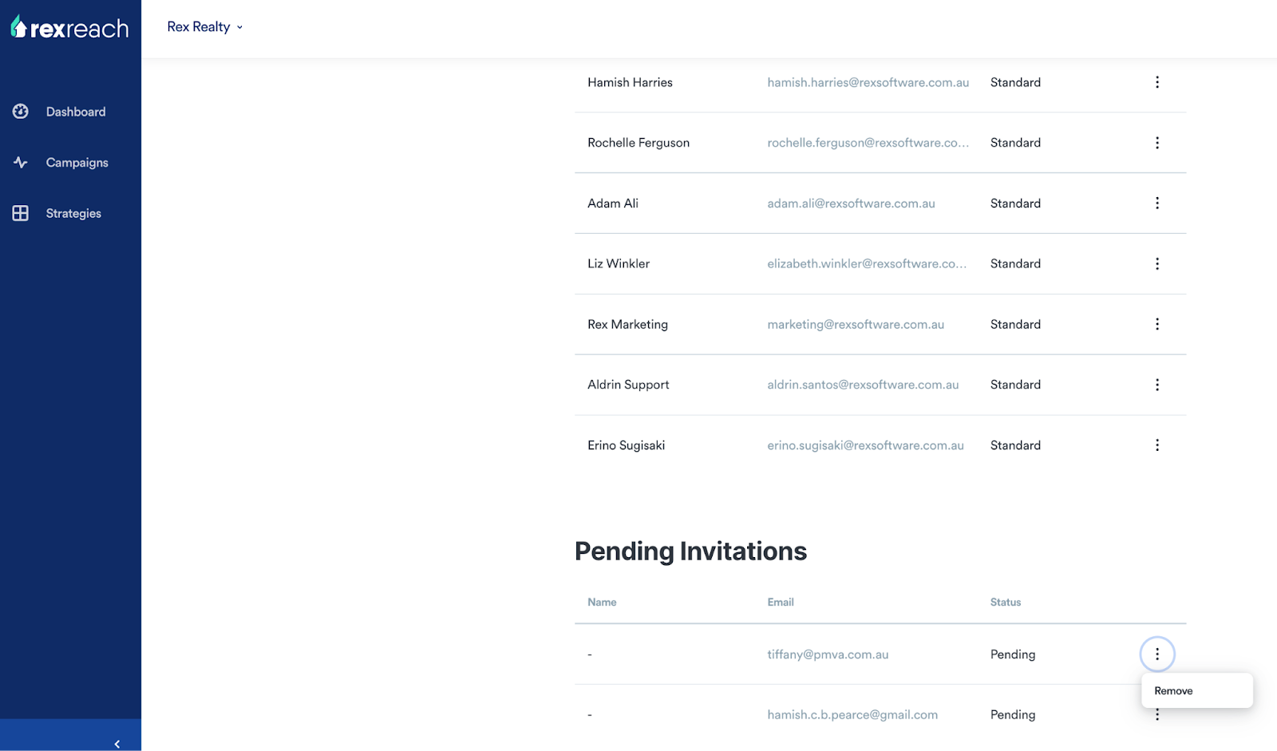Select the name Rex Marketing

(627, 324)
